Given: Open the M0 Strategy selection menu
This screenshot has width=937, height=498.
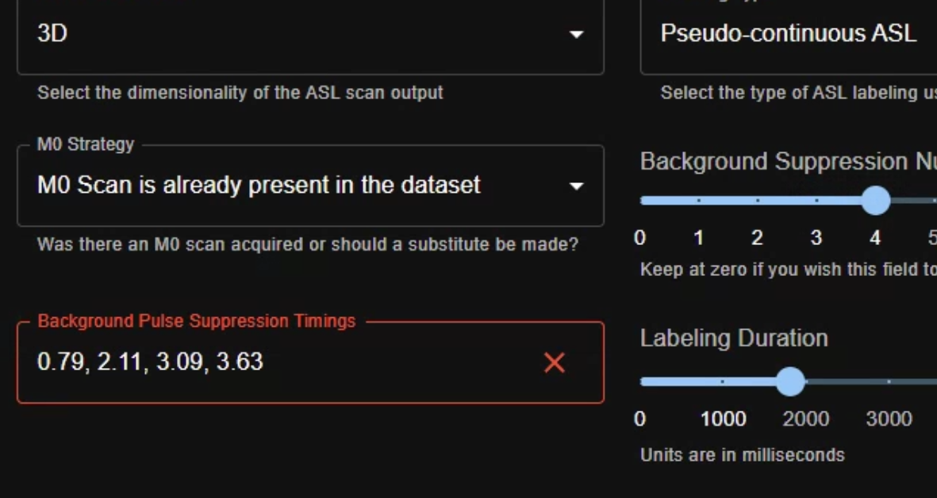Looking at the screenshot, I should click(309, 186).
